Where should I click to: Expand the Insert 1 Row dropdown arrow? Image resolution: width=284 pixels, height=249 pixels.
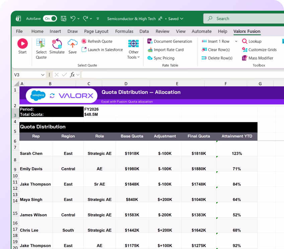click(236, 41)
